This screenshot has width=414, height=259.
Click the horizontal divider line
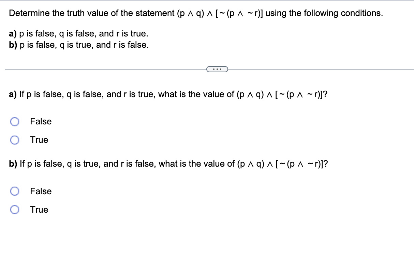click(102, 69)
